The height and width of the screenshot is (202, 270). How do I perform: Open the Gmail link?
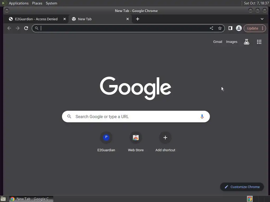point(218,42)
